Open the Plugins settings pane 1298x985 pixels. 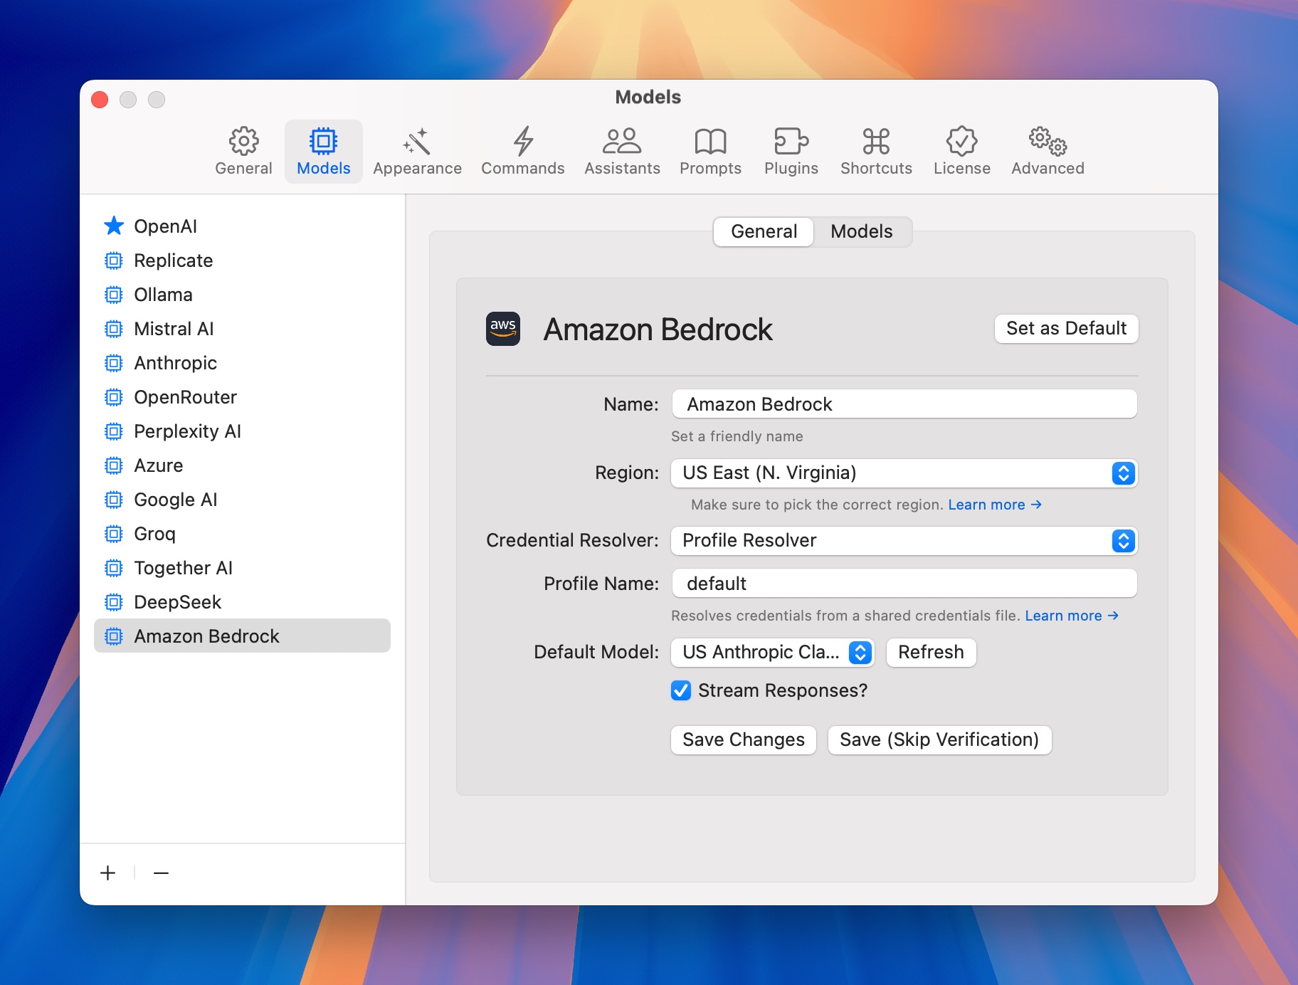click(x=791, y=152)
